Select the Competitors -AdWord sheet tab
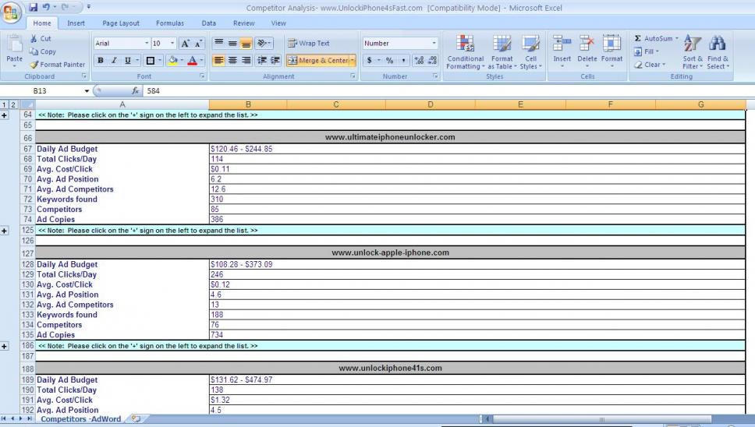 (80, 419)
